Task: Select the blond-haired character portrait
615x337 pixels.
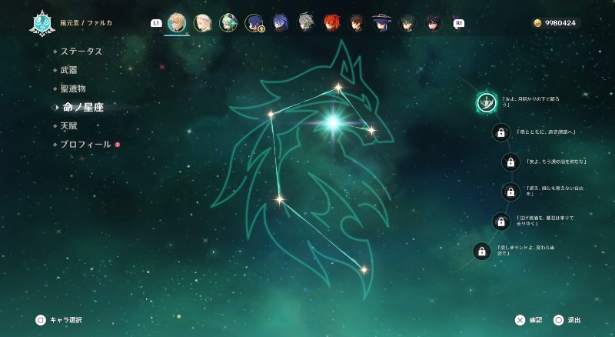Action: [x=177, y=23]
